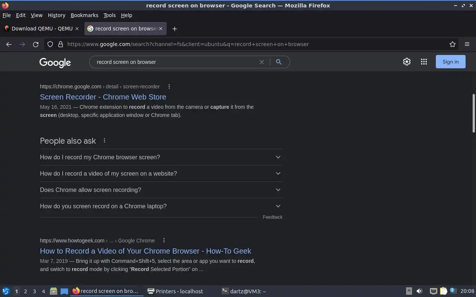Open the Help menu
Screen dimensions: 476x297
click(x=126, y=15)
